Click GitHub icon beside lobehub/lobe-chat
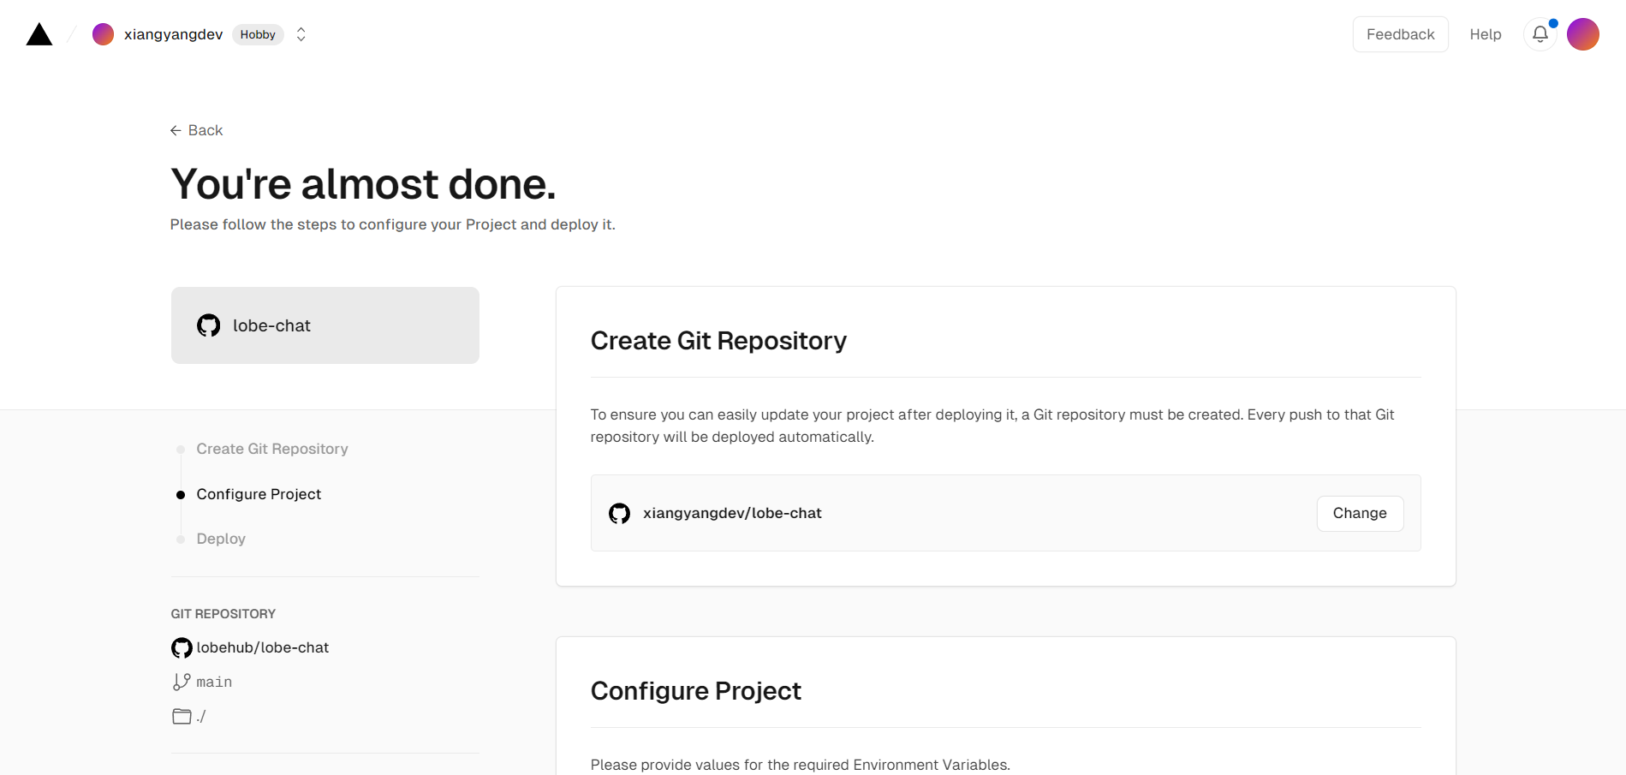The height and width of the screenshot is (775, 1626). point(182,648)
